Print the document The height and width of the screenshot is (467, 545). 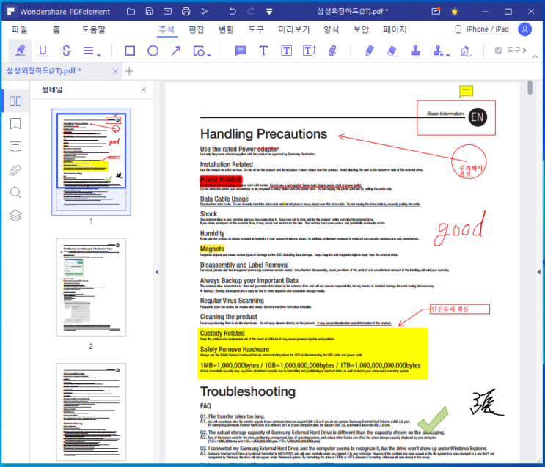click(186, 12)
